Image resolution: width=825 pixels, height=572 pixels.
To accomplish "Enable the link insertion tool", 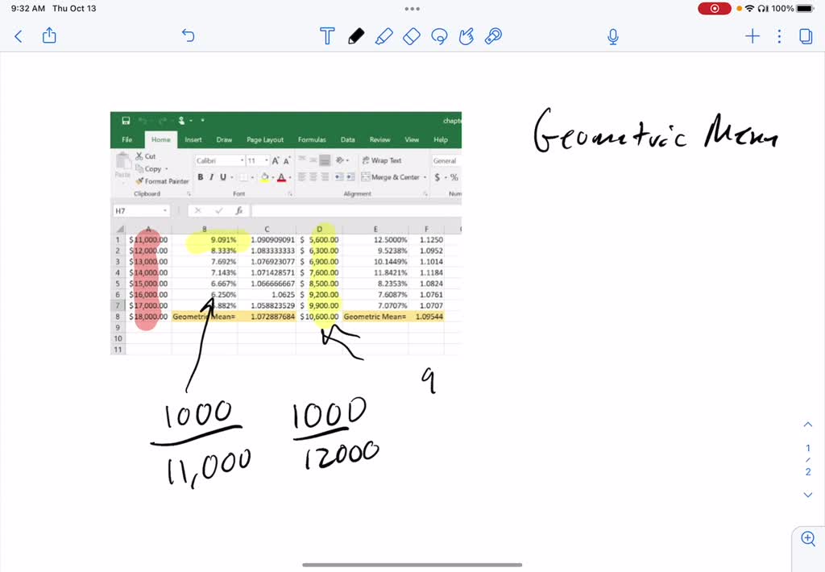I will click(x=492, y=36).
